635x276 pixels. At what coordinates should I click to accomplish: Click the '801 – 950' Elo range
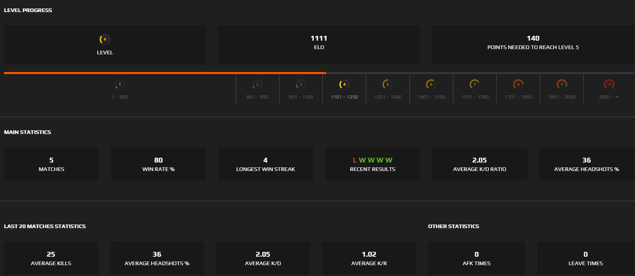(257, 97)
